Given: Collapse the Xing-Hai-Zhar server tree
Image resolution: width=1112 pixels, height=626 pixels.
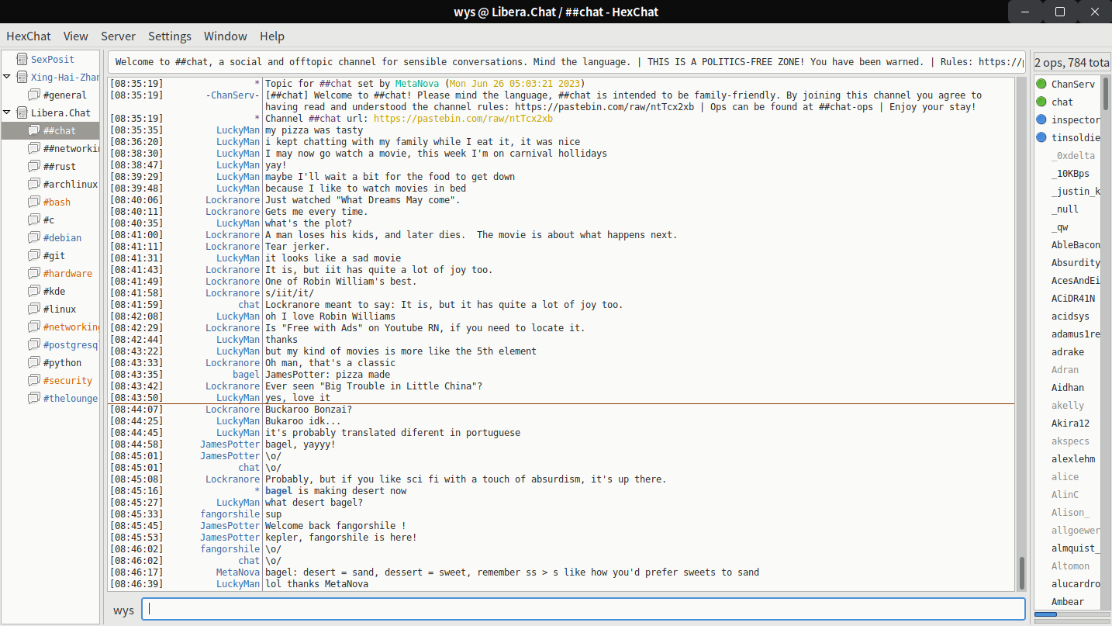Looking at the screenshot, I should (x=7, y=77).
